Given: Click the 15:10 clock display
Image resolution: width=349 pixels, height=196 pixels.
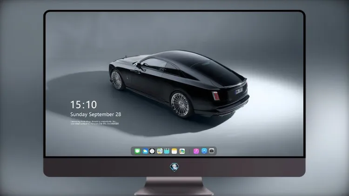Looking at the screenshot, I should tap(83, 105).
